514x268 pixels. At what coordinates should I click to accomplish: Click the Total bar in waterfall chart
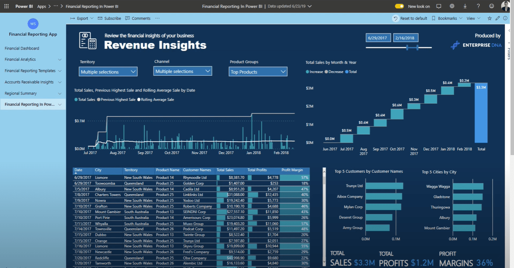click(x=481, y=113)
